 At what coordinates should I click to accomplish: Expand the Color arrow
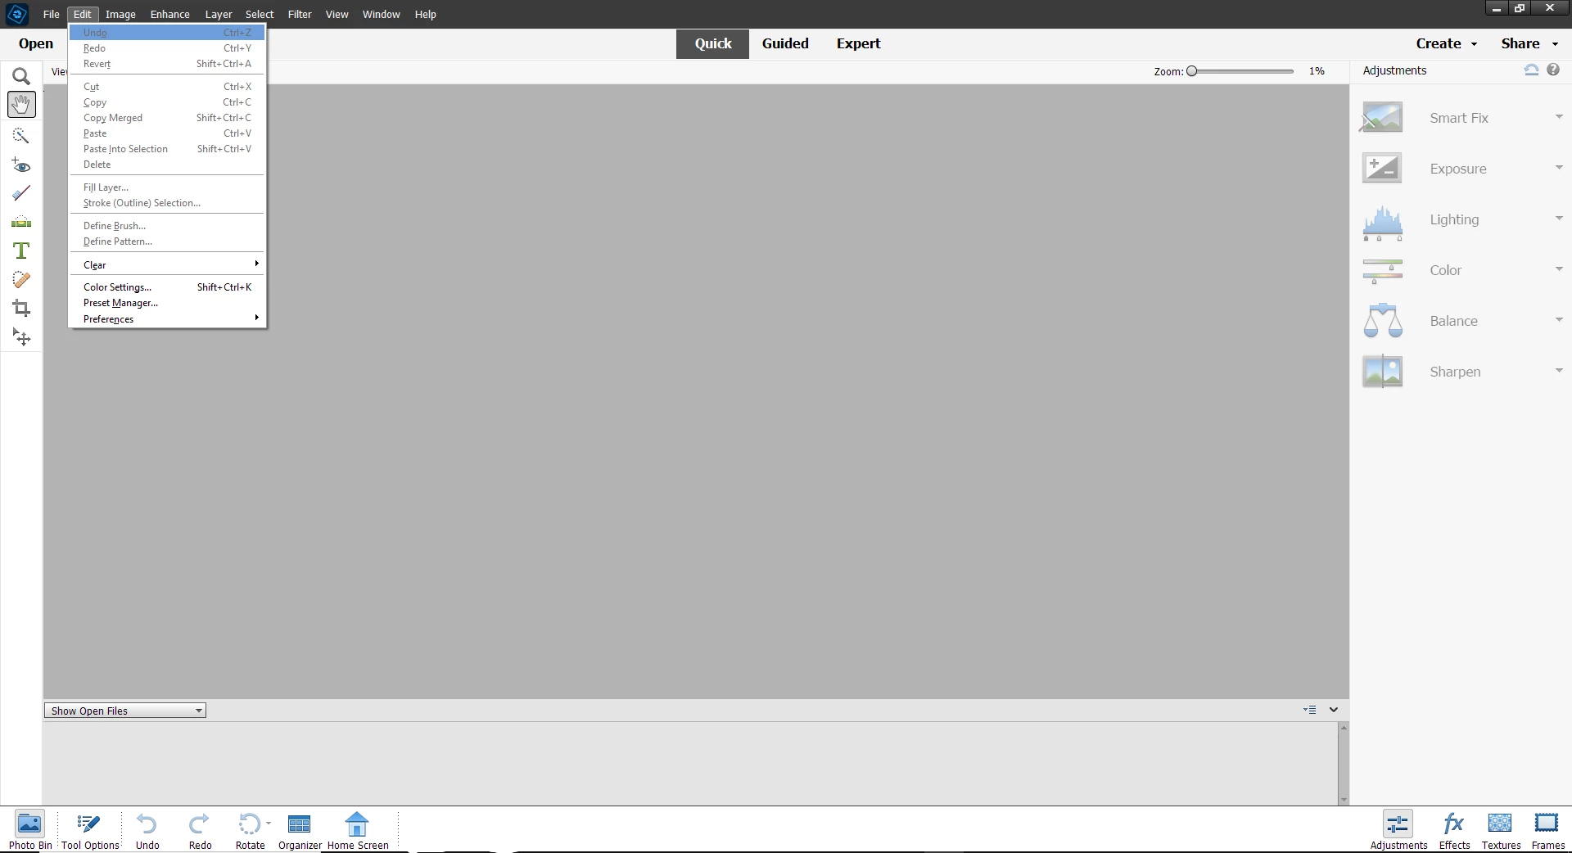1559,269
